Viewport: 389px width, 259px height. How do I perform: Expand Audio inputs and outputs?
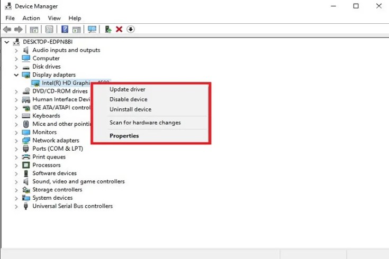16,51
